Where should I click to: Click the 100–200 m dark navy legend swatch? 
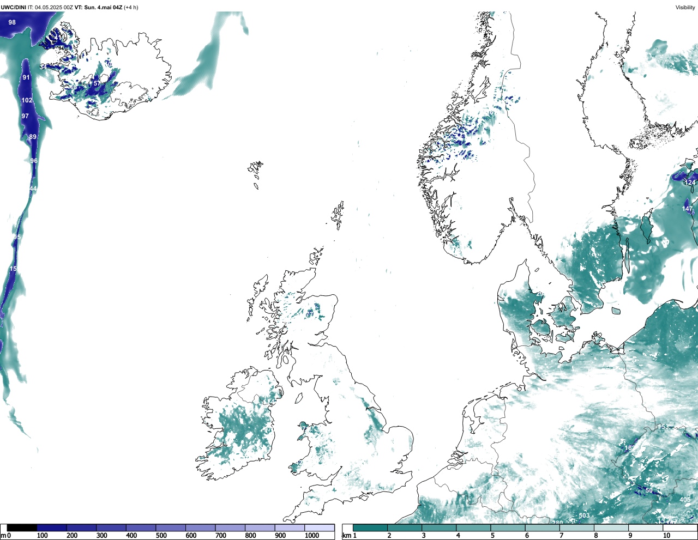point(52,528)
